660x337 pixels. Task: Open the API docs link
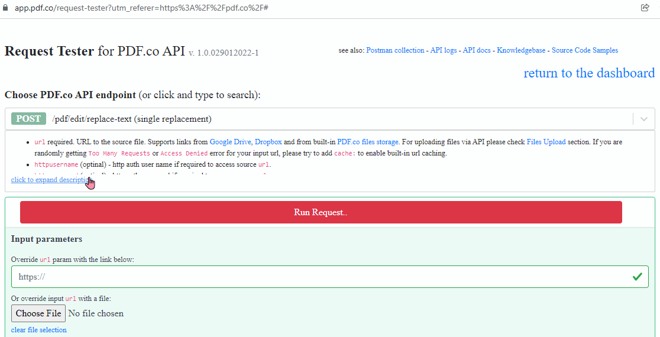tap(477, 50)
